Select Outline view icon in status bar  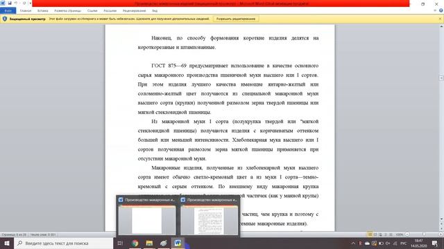[386, 234]
